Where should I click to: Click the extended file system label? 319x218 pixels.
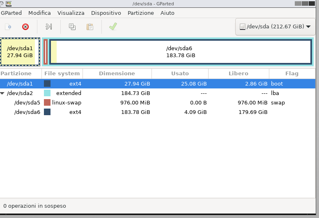[x=69, y=93]
